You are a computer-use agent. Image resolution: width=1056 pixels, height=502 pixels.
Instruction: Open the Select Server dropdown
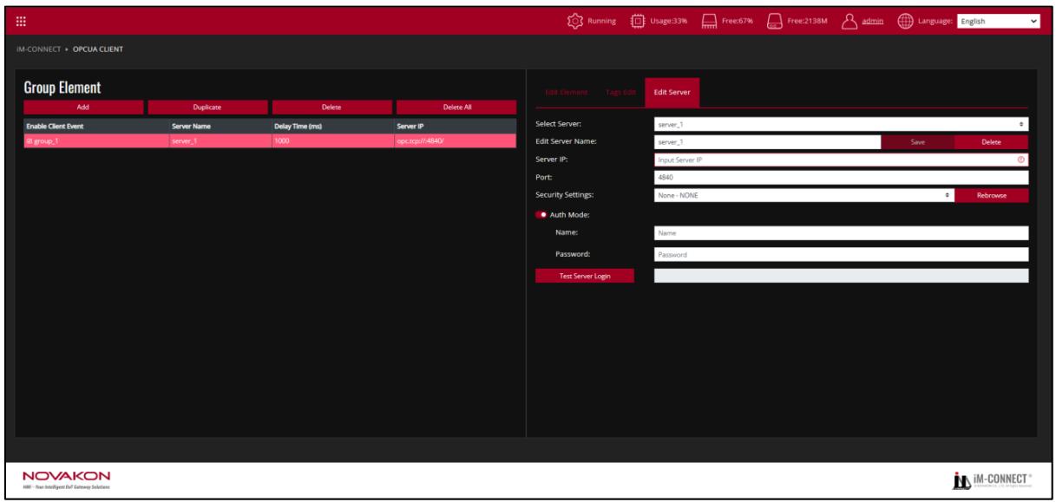click(841, 125)
